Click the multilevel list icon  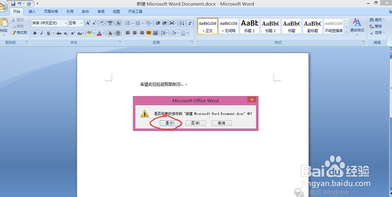tap(148, 23)
